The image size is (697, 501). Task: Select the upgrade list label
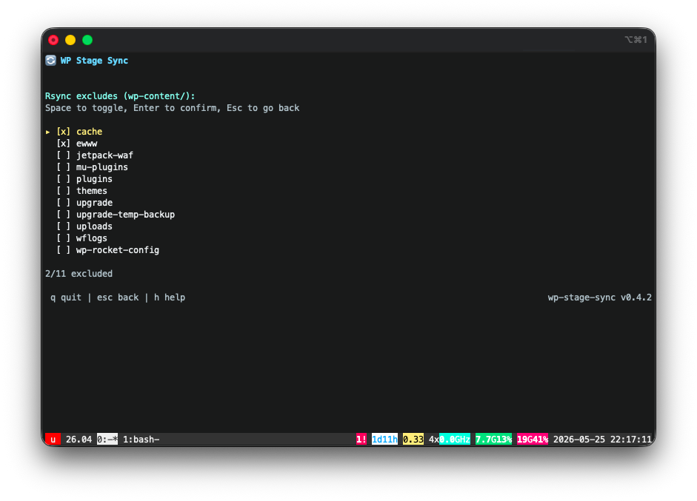[94, 203]
